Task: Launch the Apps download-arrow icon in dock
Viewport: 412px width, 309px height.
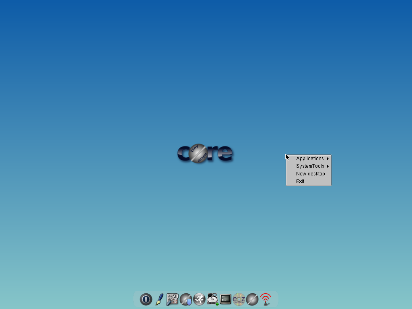Action: point(186,299)
